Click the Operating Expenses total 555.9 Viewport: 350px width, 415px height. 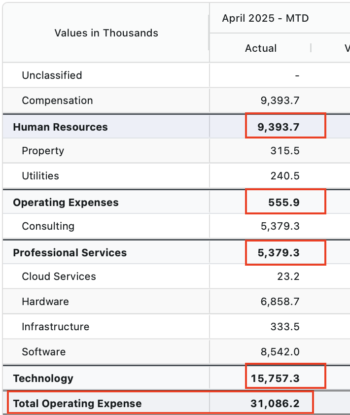(x=284, y=203)
